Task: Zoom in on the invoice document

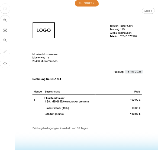Action: pyautogui.click(x=5, y=20)
